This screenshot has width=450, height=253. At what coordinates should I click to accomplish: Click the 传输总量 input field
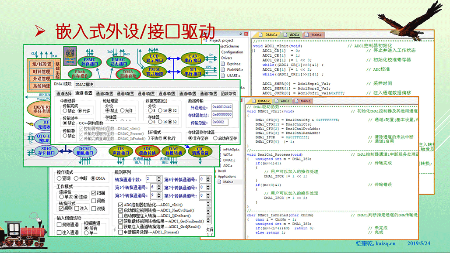(x=220, y=122)
